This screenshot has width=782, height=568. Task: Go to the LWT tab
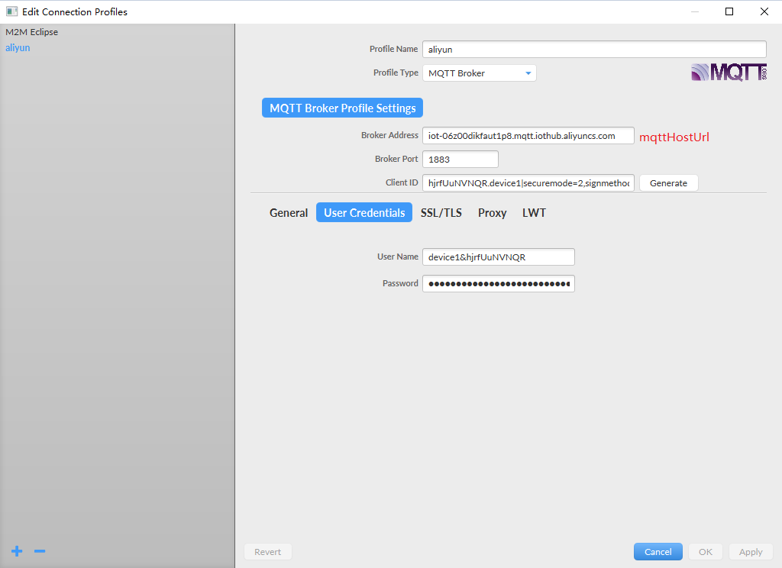click(534, 213)
